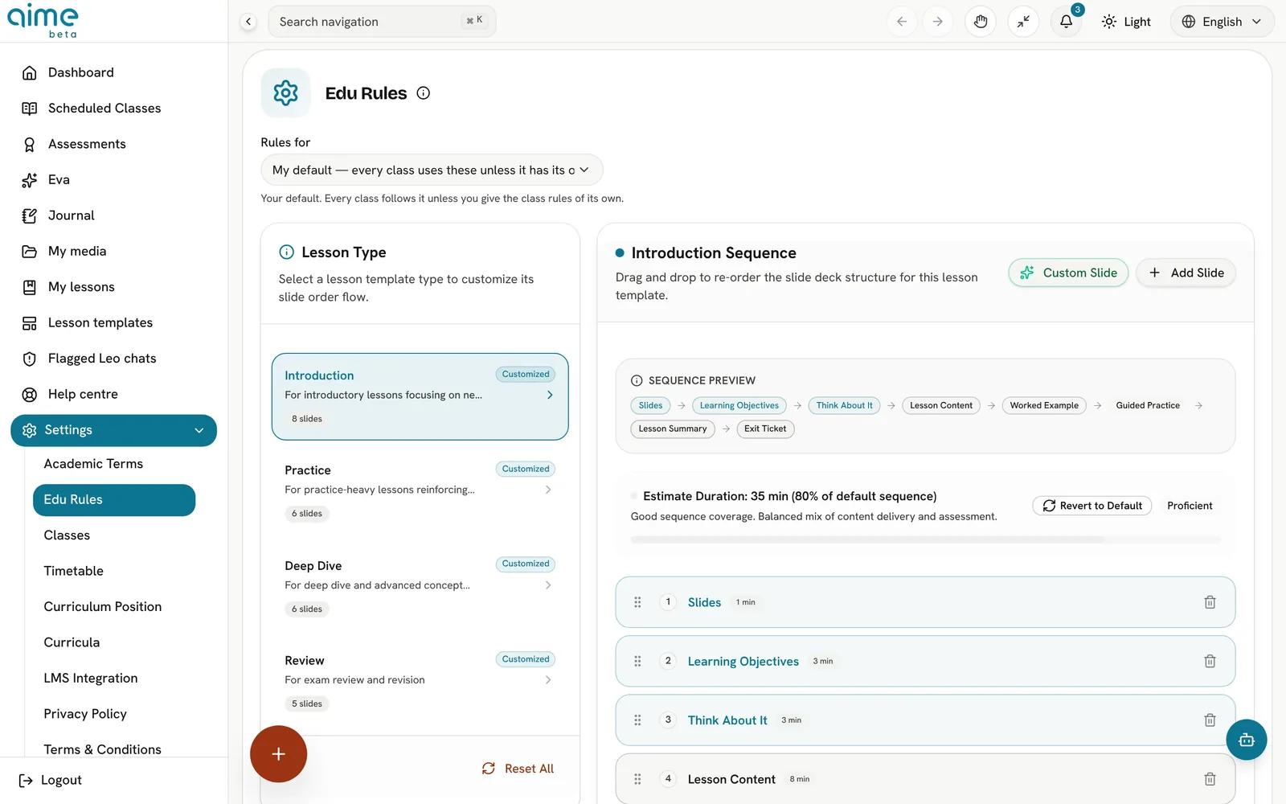Open the Edu Rules info icon
This screenshot has height=804, width=1286.
tap(424, 93)
